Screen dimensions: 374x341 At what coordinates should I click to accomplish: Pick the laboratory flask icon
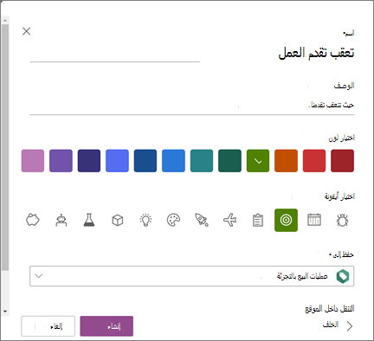89,220
